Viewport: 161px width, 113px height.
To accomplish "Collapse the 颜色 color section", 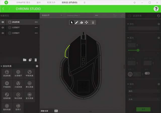I will coord(128,24).
